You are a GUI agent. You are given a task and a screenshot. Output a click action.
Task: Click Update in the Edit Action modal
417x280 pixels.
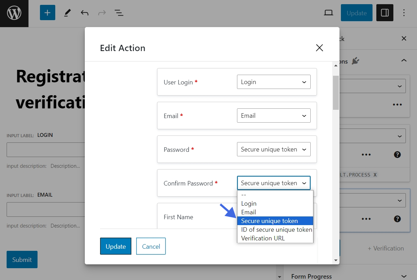click(x=115, y=246)
